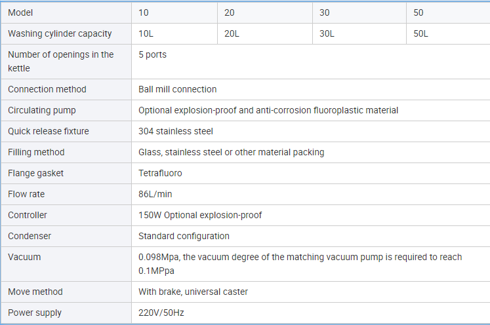Click the 30L capacity value
This screenshot has height=325, width=490.
[x=327, y=34]
